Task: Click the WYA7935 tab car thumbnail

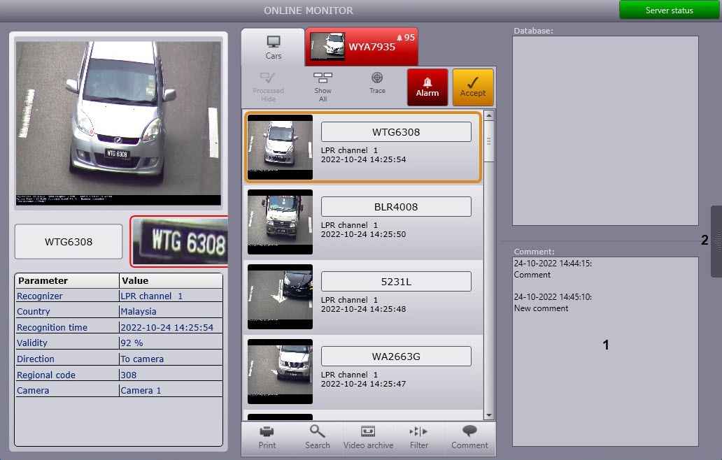Action: 327,46
